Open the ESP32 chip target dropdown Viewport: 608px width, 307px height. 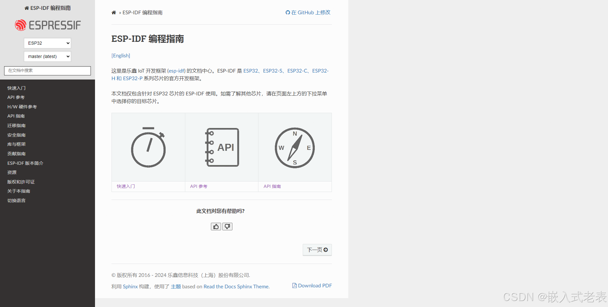pyautogui.click(x=47, y=43)
